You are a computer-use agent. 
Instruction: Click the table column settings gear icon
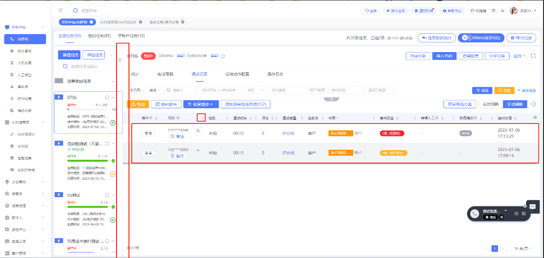click(x=535, y=117)
